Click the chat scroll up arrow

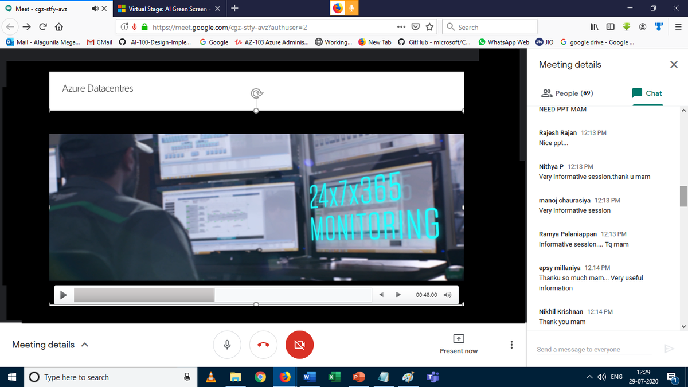(683, 110)
